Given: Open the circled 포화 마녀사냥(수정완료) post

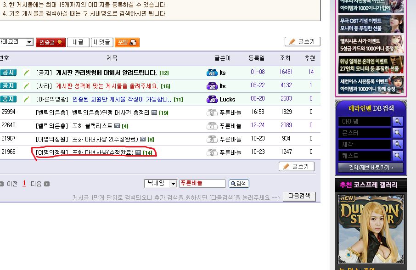Looking at the screenshot, I should (x=102, y=152).
